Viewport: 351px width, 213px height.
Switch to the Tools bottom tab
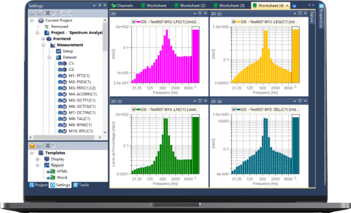coord(81,185)
